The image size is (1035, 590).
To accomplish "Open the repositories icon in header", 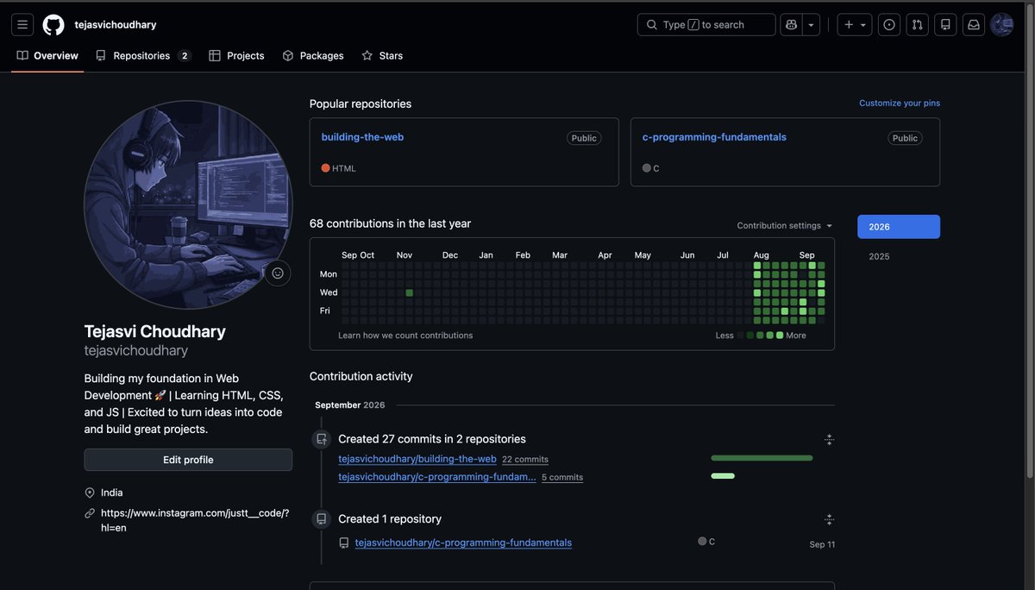I will point(945,25).
